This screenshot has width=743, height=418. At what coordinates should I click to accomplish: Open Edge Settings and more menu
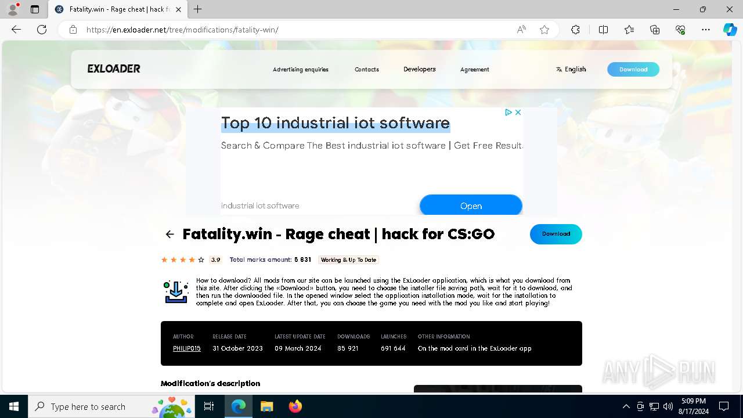[x=706, y=30]
